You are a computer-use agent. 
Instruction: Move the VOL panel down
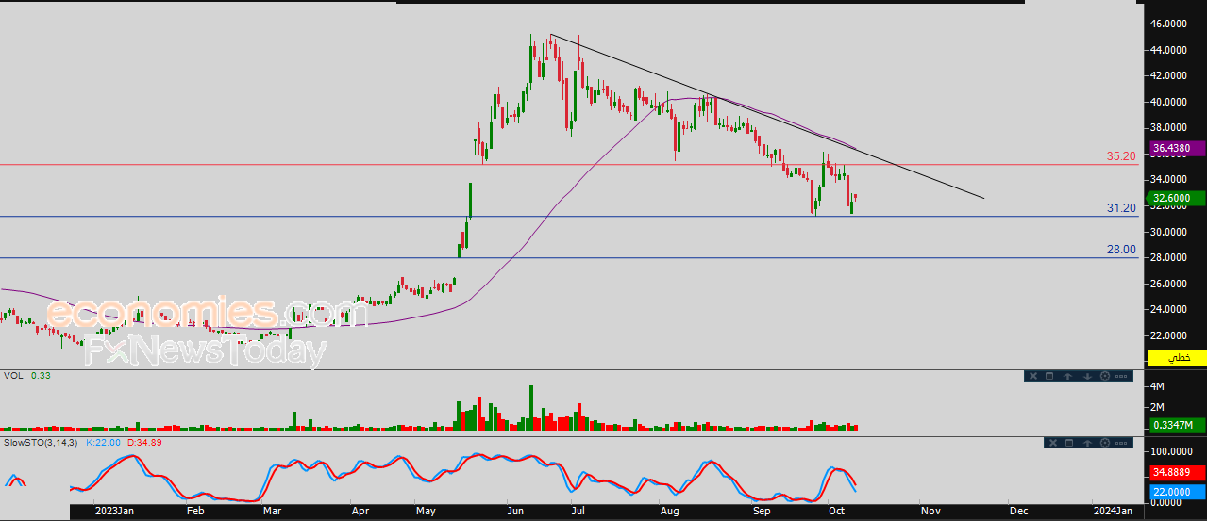[x=1087, y=376]
